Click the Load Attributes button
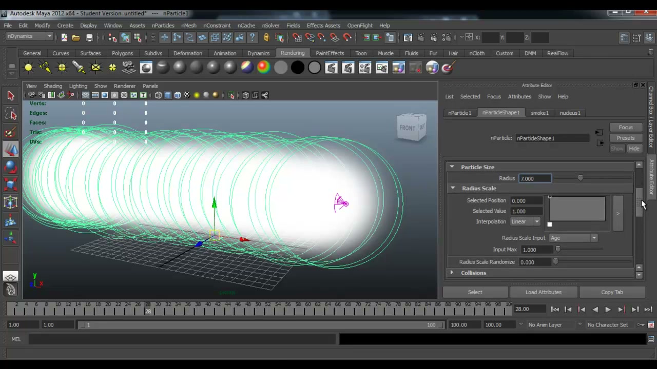 pyautogui.click(x=543, y=292)
